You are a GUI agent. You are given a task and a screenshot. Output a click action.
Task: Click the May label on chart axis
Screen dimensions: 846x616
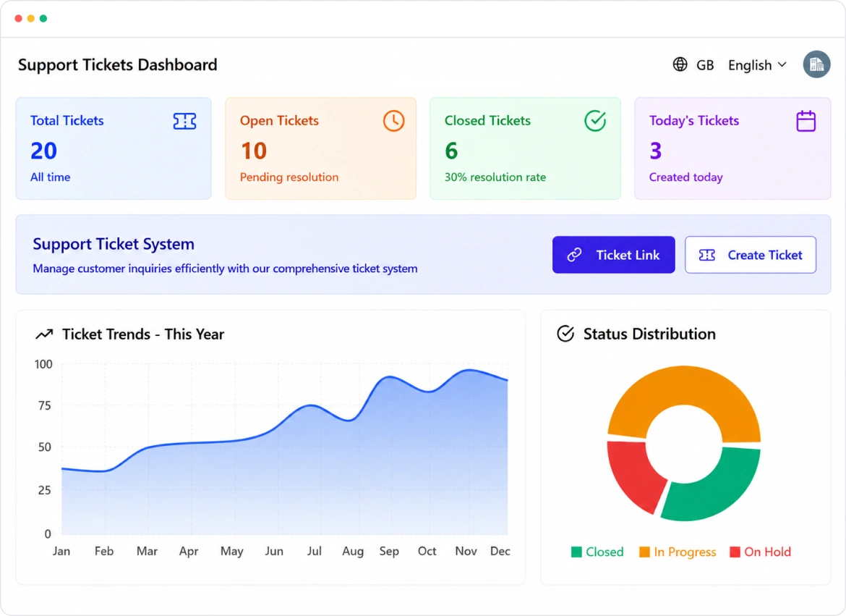pos(232,551)
